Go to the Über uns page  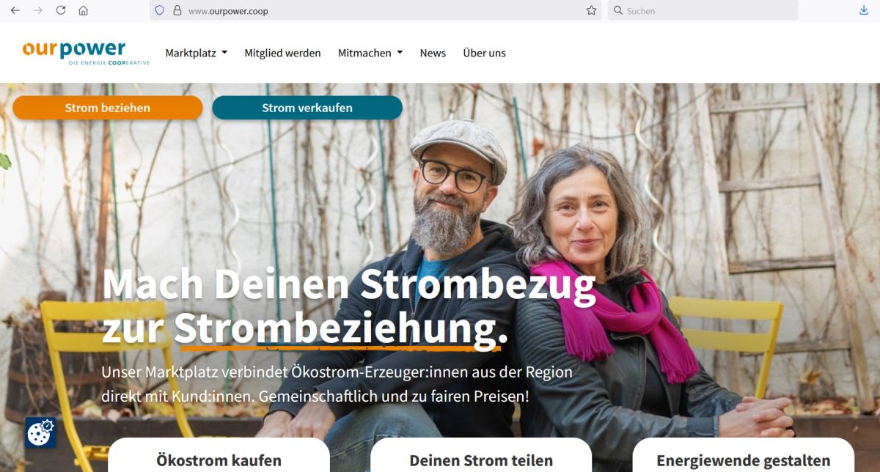click(484, 53)
